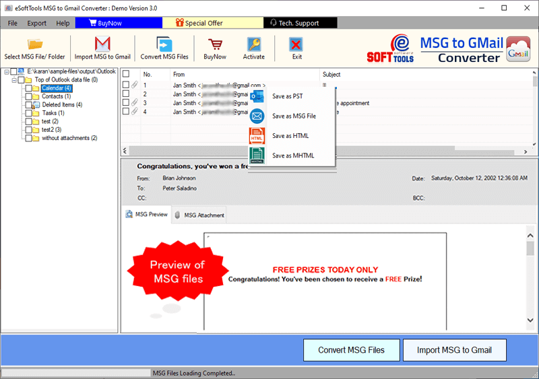
Task: Click the MHTML file icon in the menu
Action: (257, 156)
